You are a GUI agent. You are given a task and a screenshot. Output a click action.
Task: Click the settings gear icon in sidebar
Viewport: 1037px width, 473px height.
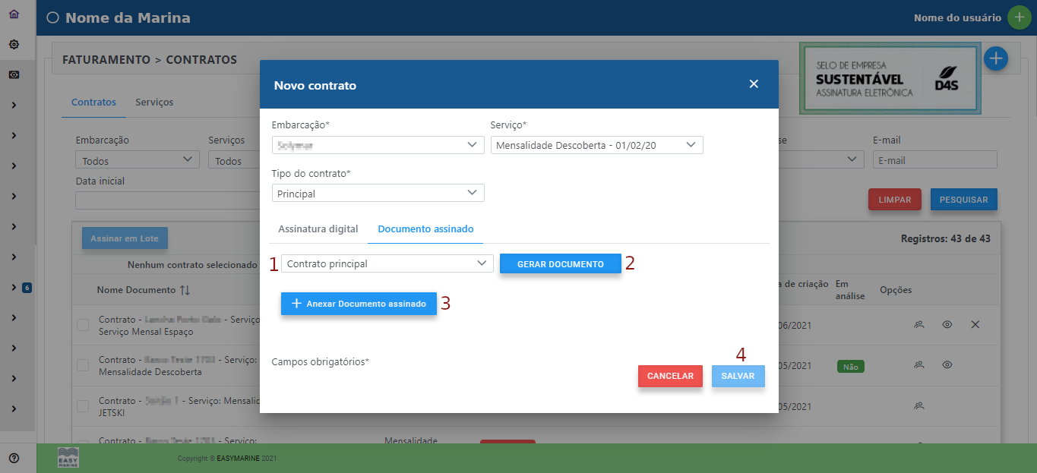(x=13, y=43)
